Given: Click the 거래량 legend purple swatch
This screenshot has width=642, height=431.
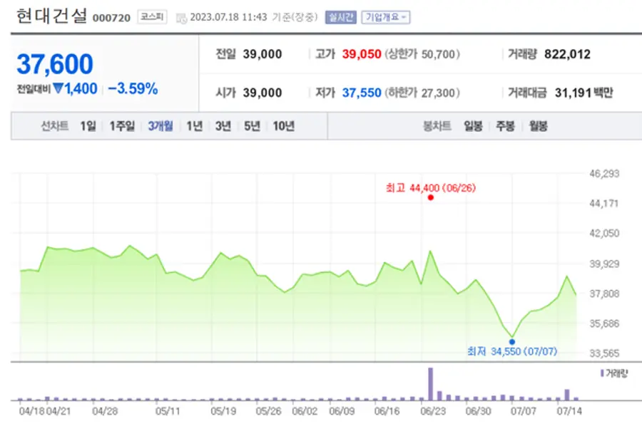Looking at the screenshot, I should (602, 373).
